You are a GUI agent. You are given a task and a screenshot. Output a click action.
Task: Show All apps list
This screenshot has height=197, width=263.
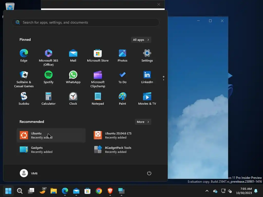(x=141, y=40)
